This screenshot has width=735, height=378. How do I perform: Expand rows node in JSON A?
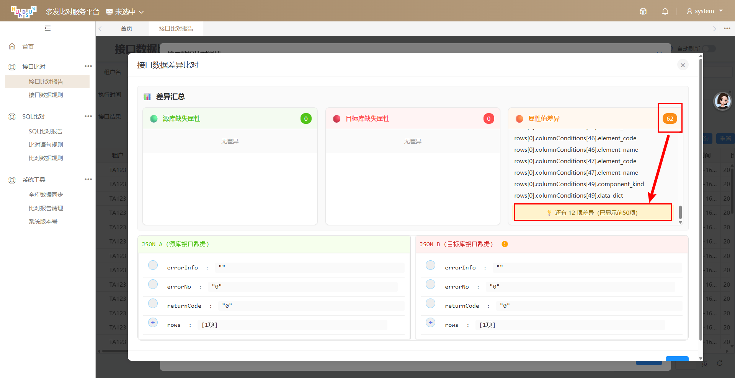pyautogui.click(x=153, y=323)
